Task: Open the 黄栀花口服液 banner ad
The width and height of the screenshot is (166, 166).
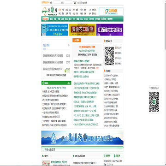Action: pos(82,30)
